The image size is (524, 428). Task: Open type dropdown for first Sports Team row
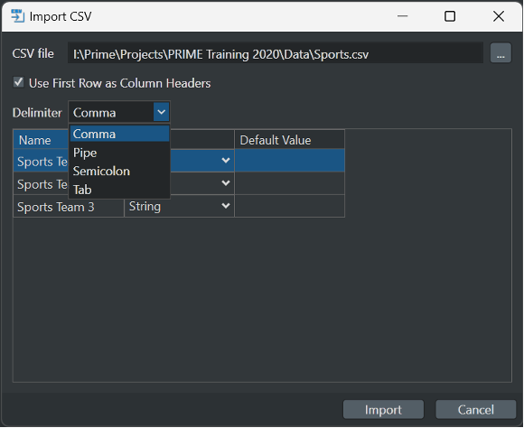[x=226, y=161]
